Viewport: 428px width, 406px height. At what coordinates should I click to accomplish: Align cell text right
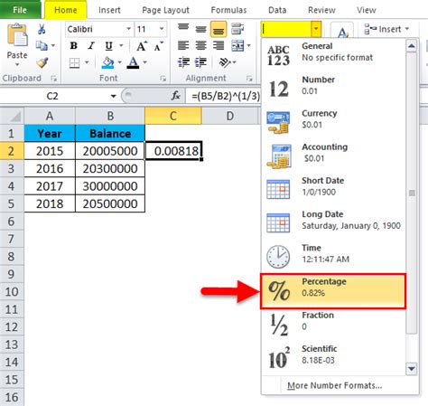[x=219, y=46]
